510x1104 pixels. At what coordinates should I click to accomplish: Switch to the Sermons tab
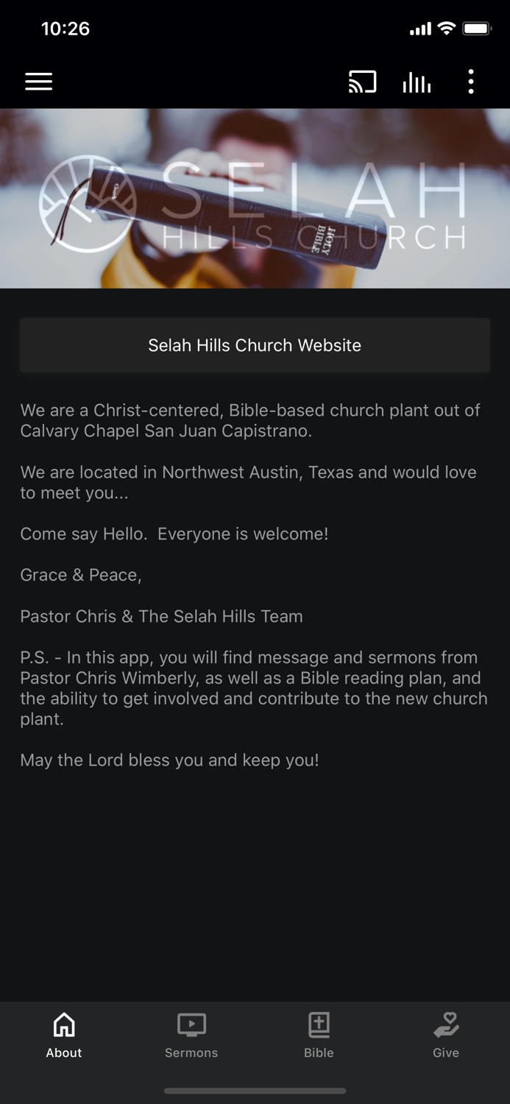(191, 1035)
